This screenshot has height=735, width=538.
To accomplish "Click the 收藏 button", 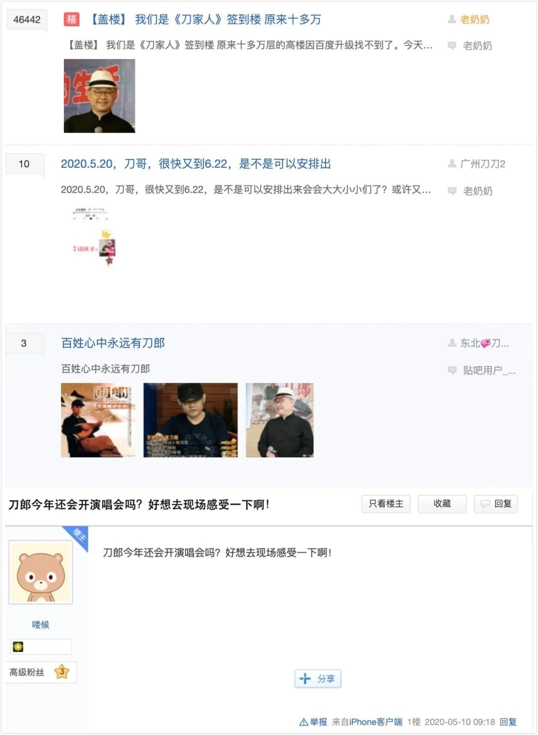I will tap(442, 504).
